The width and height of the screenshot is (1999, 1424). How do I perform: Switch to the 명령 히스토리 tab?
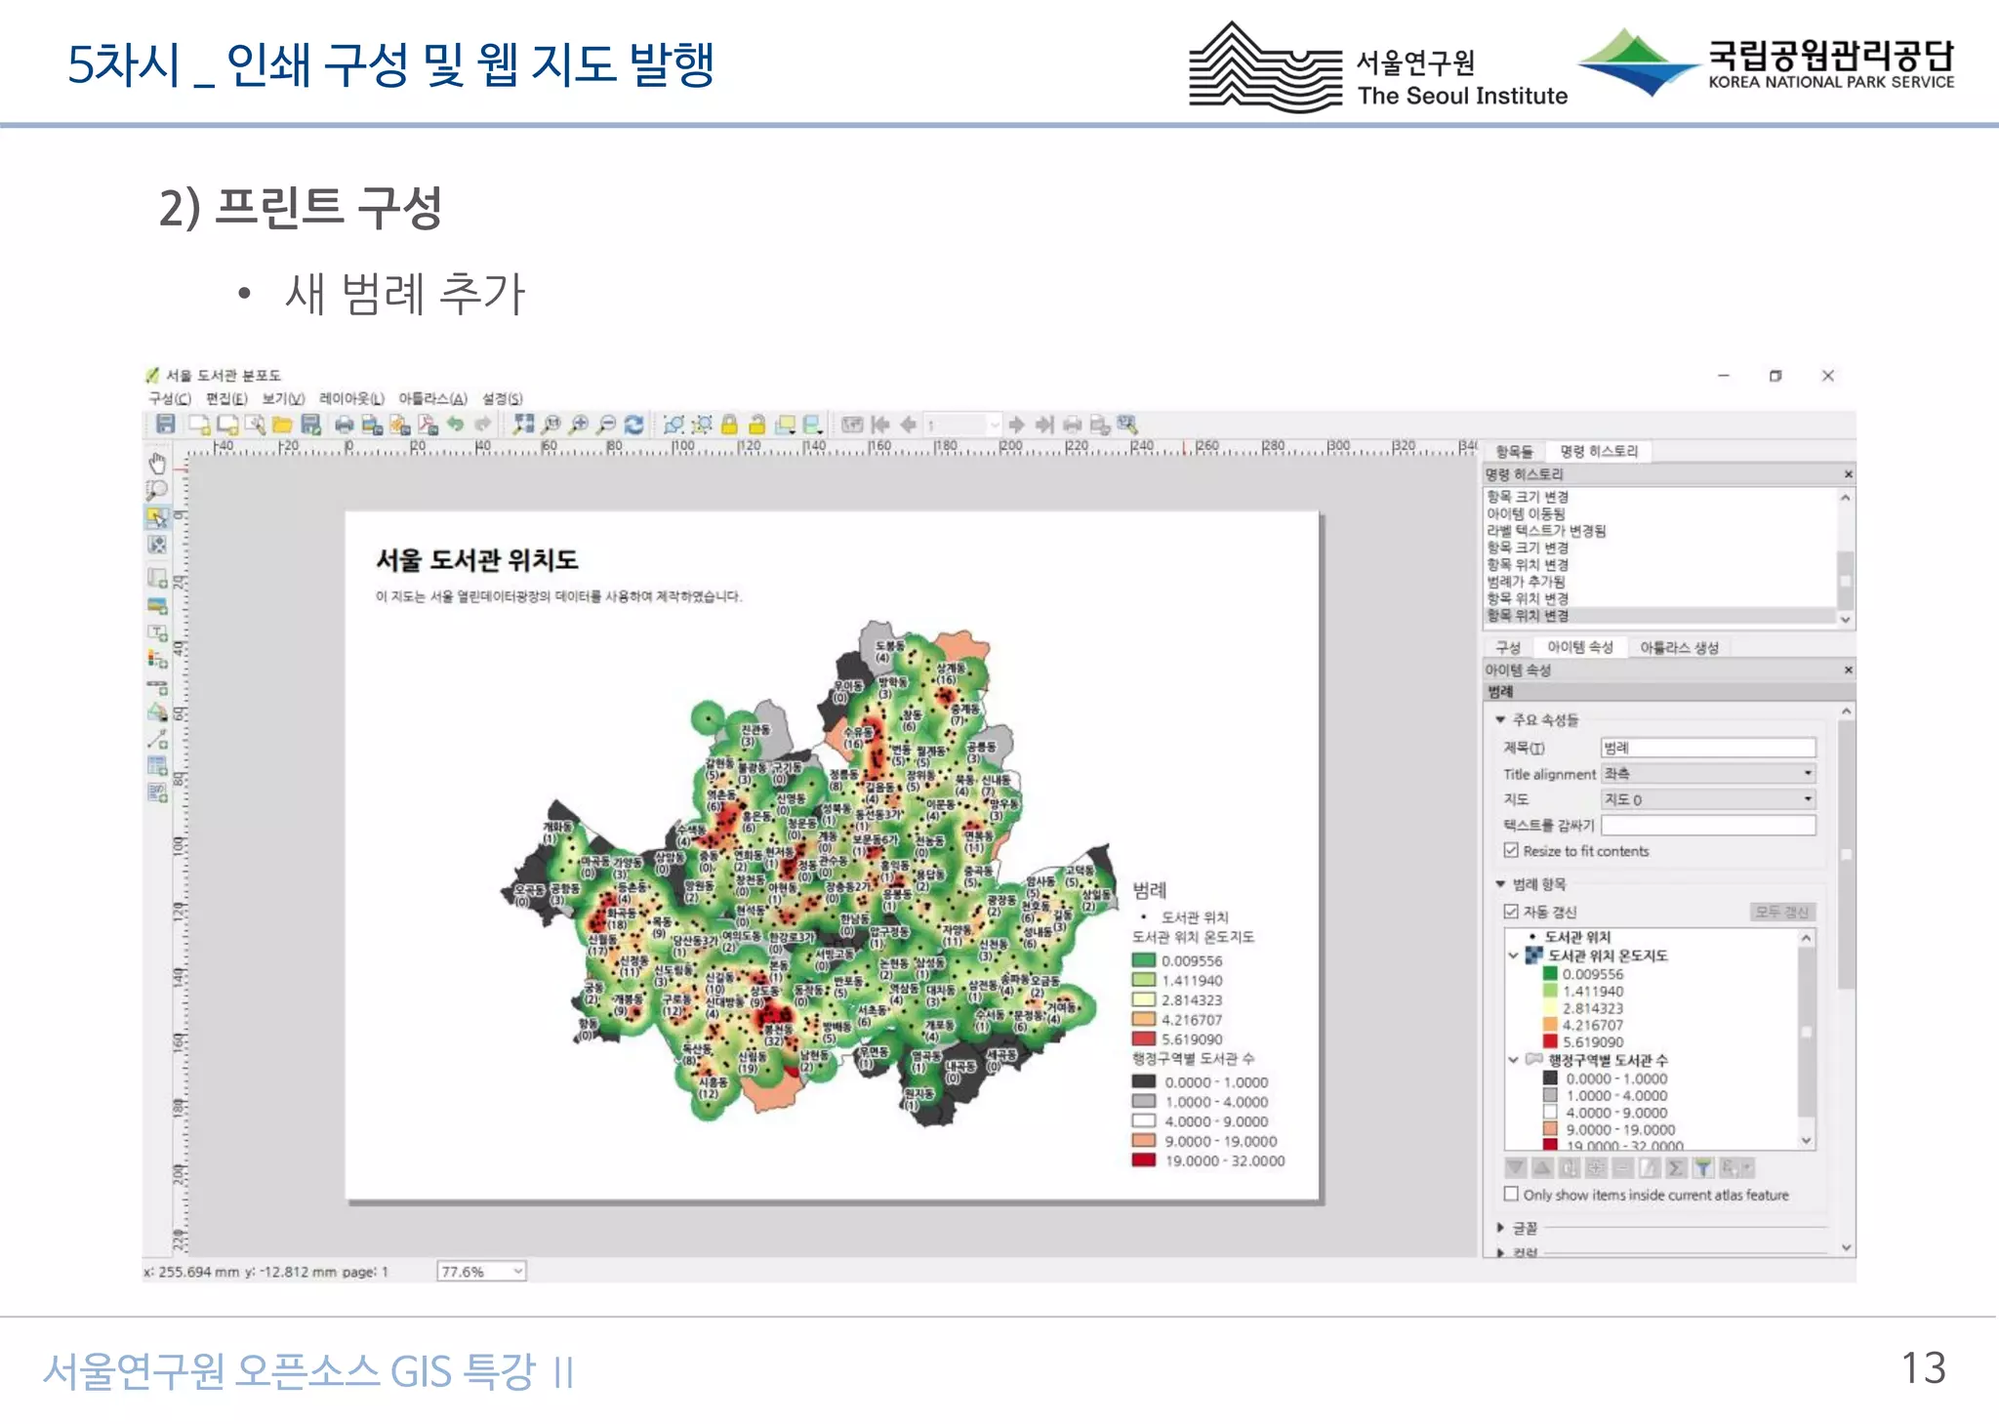(1598, 451)
